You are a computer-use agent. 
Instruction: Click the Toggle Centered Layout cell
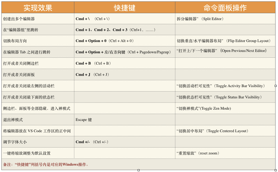[x=225, y=131]
